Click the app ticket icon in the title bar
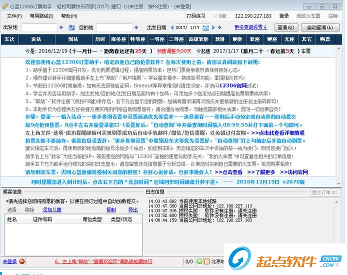 (5, 6)
